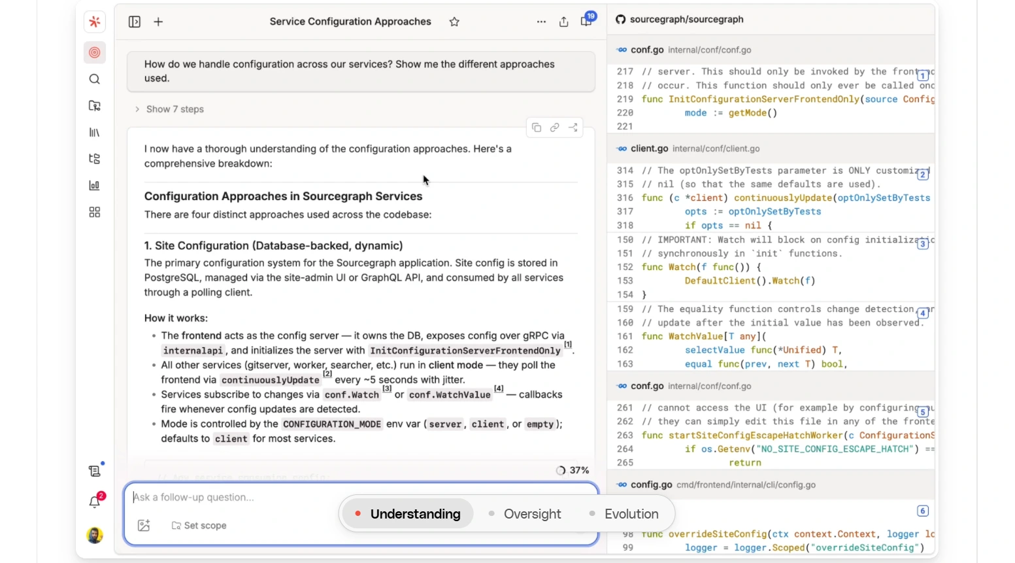The height and width of the screenshot is (563, 1015).
Task: Click the Service Configuration Approaches title
Action: 350,22
